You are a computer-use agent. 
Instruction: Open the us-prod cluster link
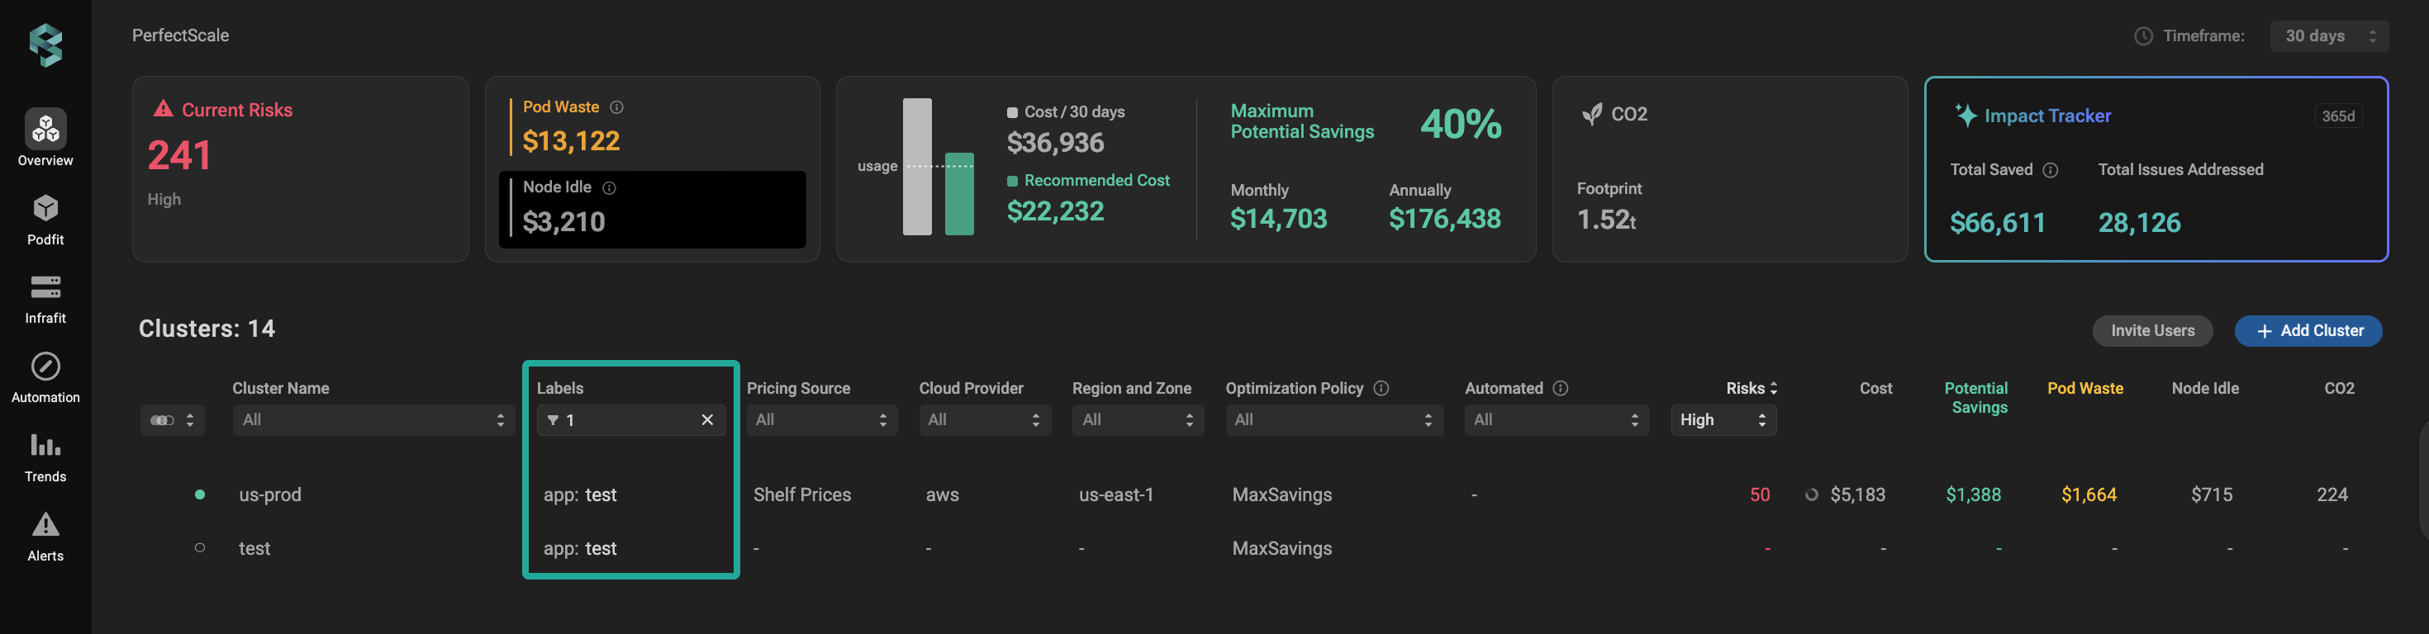click(x=271, y=494)
